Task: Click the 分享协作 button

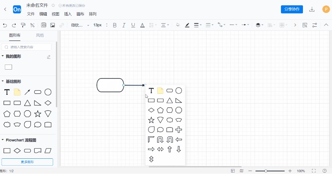Action: click(x=292, y=9)
